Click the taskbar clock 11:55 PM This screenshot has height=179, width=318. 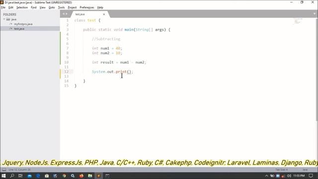(x=299, y=176)
